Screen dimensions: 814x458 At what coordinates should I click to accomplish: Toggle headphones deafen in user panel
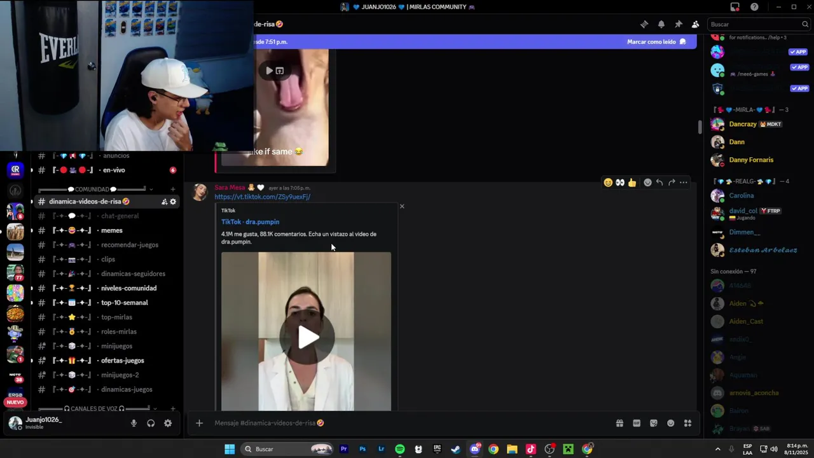pos(151,423)
